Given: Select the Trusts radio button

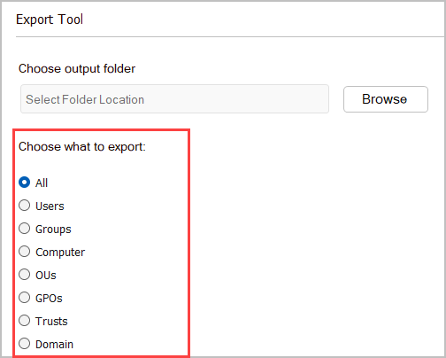Looking at the screenshot, I should pyautogui.click(x=25, y=321).
